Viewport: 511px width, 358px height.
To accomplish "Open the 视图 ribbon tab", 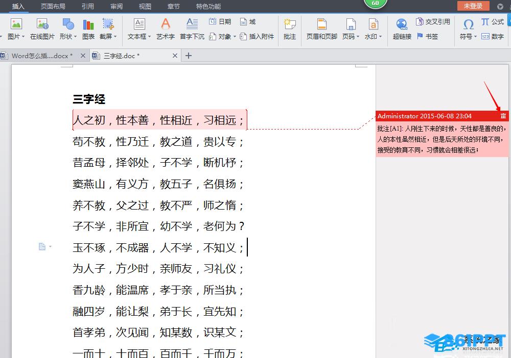I will (x=145, y=6).
